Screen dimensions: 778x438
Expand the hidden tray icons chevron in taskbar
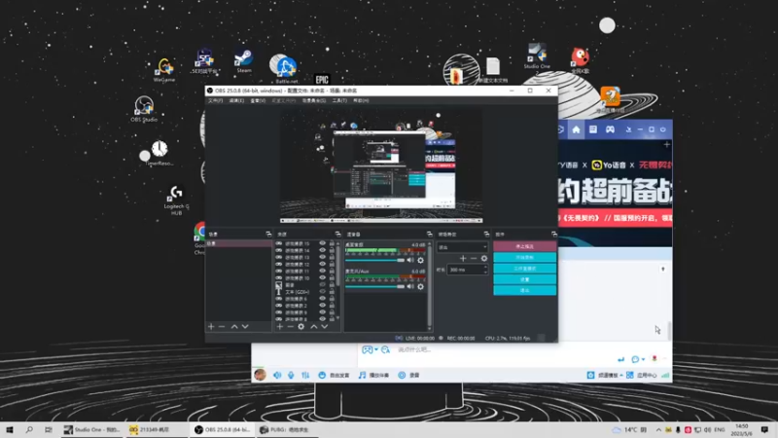coord(658,429)
